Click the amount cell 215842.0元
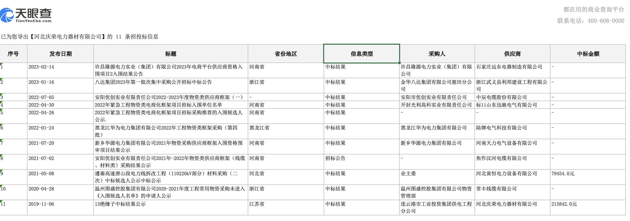The image size is (630, 221). 564,204
